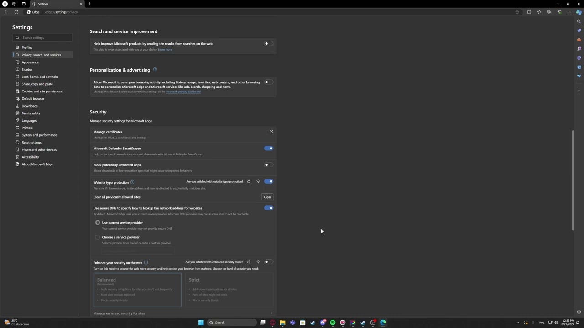This screenshot has height=328, width=584.
Task: Open Languages settings section
Action: (x=42, y=120)
